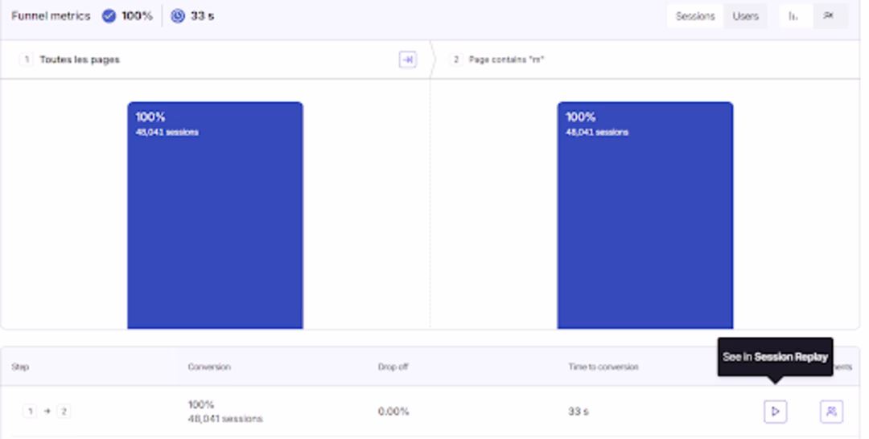Click the Funnel metrics title
Image resolution: width=869 pixels, height=439 pixels.
tap(51, 16)
